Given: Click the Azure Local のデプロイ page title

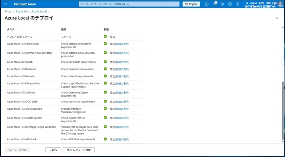Looking at the screenshot, I should [x=29, y=18].
